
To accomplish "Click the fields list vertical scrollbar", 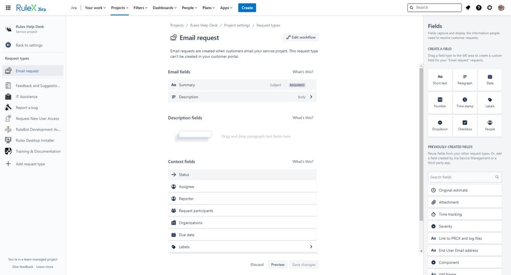I will pyautogui.click(x=421, y=143).
